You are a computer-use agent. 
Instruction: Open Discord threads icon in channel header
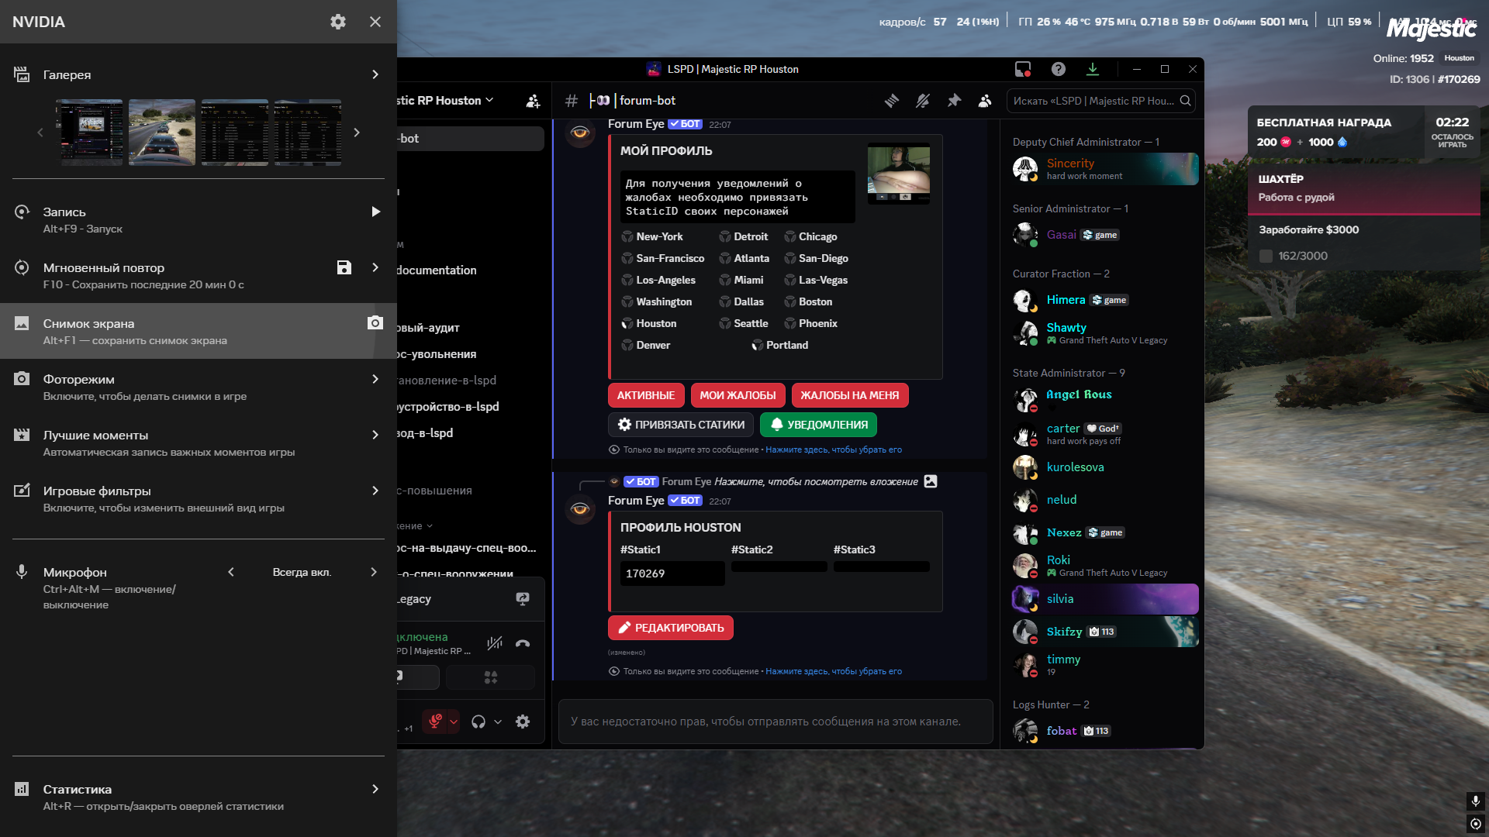pyautogui.click(x=892, y=101)
